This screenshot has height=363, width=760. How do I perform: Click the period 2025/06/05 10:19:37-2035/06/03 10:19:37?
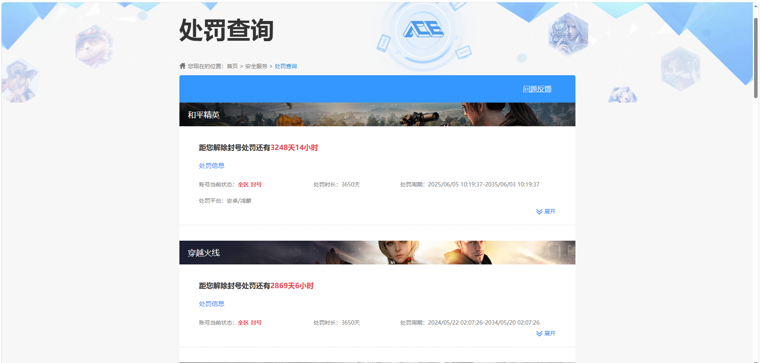[x=484, y=184]
